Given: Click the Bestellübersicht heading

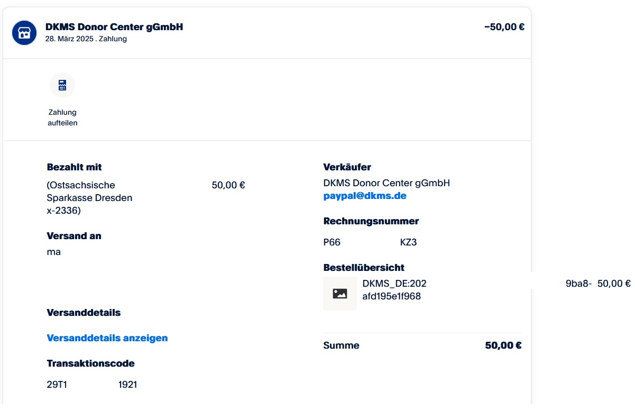Looking at the screenshot, I should point(364,268).
